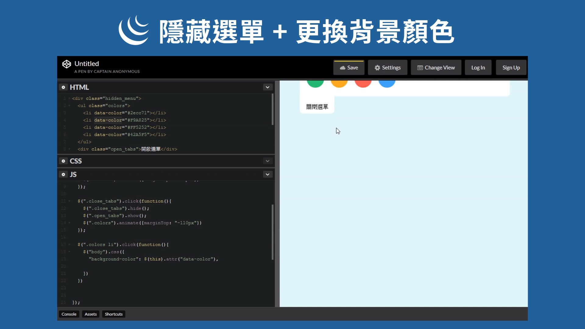This screenshot has width=585, height=329.
Task: Fold JS line 14 animate marginTop line
Action: click(x=69, y=223)
